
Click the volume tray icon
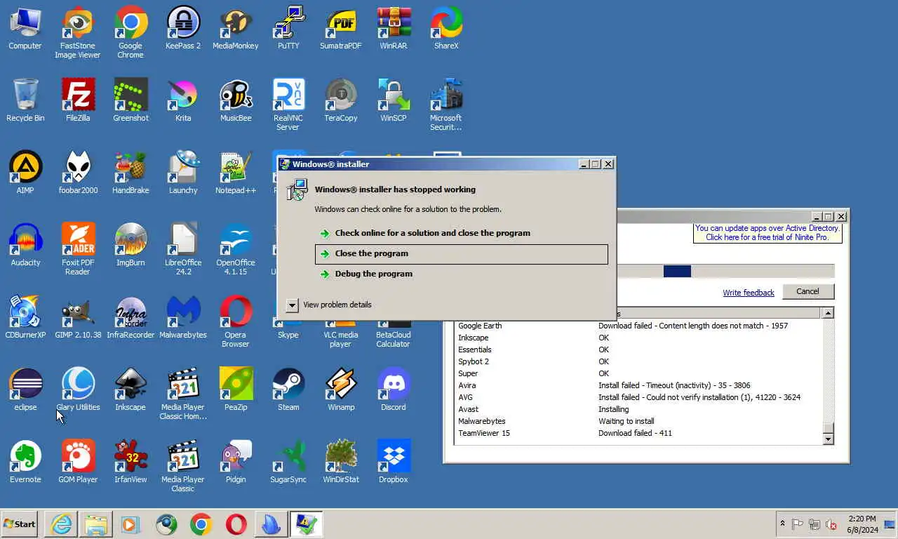tap(831, 524)
